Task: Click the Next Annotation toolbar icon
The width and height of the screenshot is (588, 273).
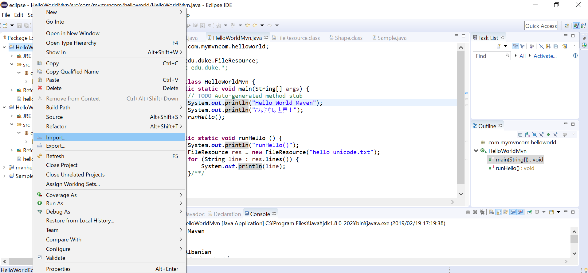Action: coord(218,25)
